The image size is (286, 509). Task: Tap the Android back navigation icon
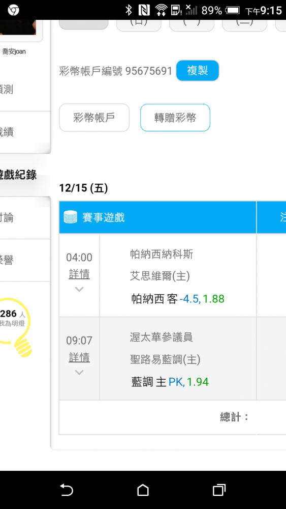tap(67, 490)
